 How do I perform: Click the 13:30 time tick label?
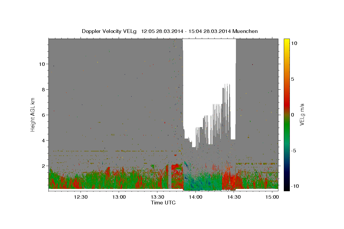157,197
